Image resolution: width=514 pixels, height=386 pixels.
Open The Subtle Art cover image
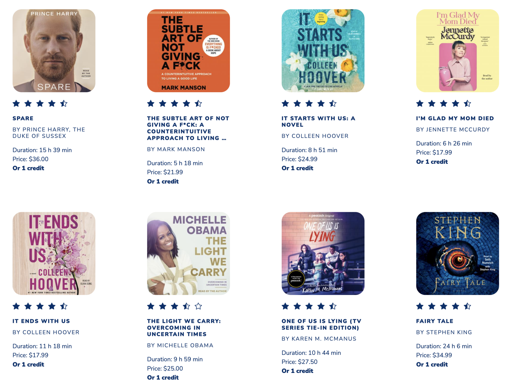188,51
